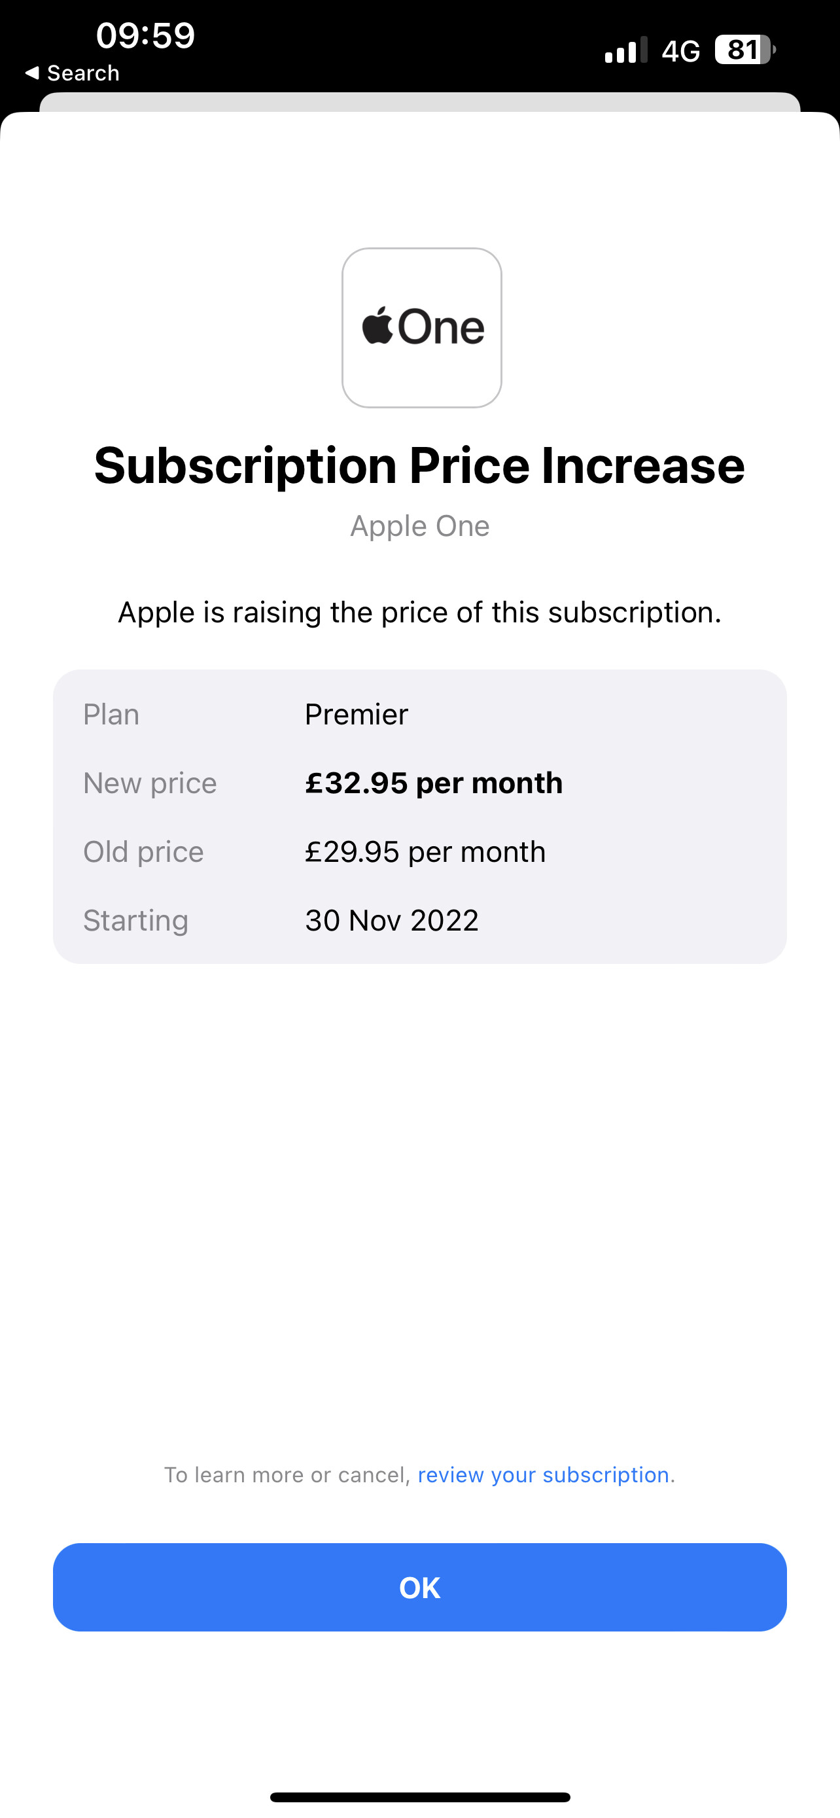
Task: Tap the new price £32.95 per month
Action: click(x=434, y=783)
